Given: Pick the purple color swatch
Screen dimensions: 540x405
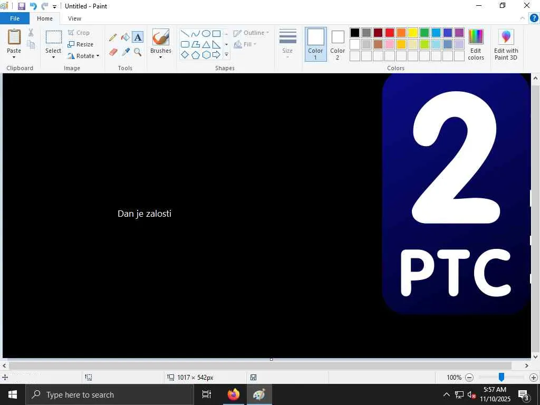Looking at the screenshot, I should 459,33.
